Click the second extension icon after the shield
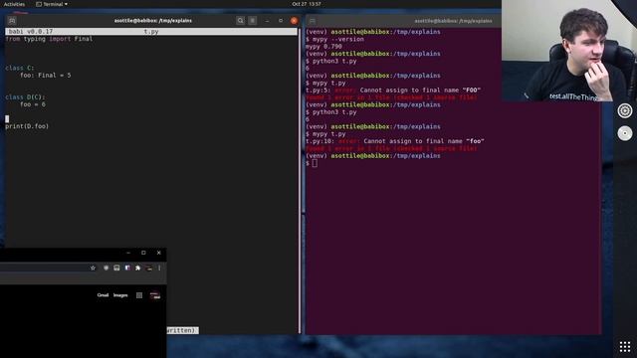637x358 pixels. [116, 268]
